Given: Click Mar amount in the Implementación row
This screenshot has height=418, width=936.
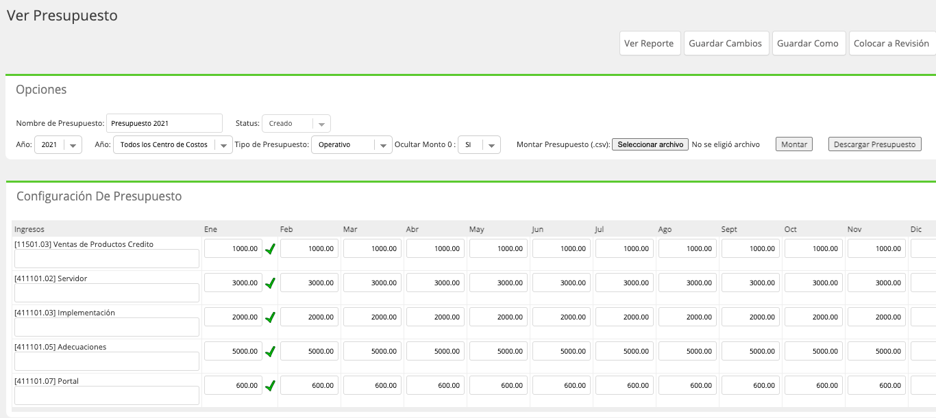Looking at the screenshot, I should (x=372, y=317).
